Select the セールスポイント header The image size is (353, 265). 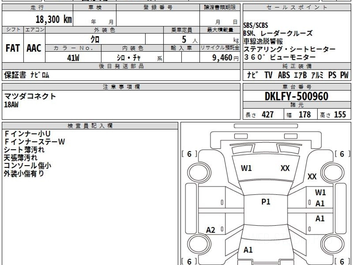[x=297, y=8]
